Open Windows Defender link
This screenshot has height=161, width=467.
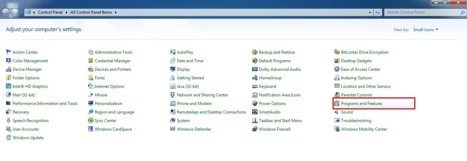[194, 129]
